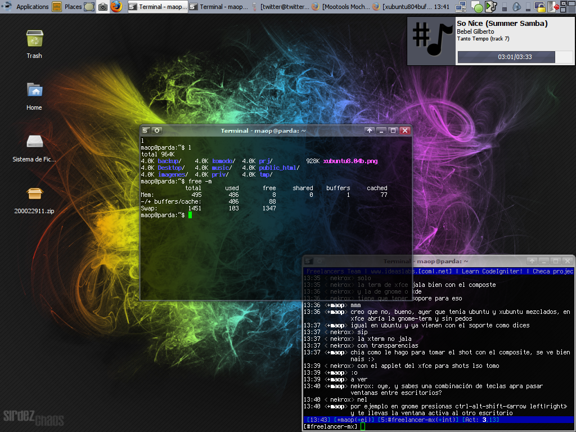Click 'con transparencias' chat line

coord(361,346)
